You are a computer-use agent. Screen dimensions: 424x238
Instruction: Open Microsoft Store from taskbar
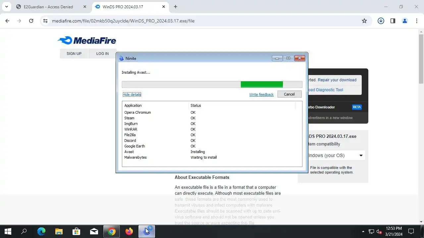[77, 231]
